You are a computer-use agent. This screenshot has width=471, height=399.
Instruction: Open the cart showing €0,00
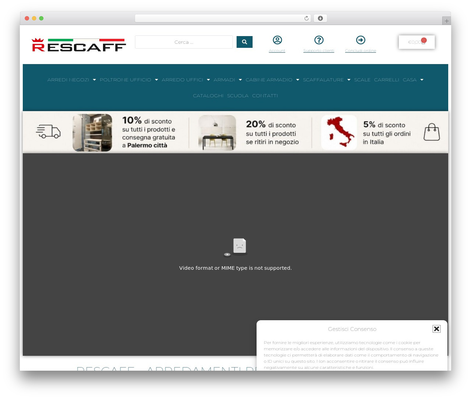pyautogui.click(x=417, y=42)
